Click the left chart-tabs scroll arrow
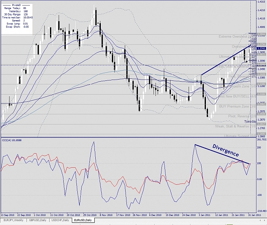 [260, 220]
